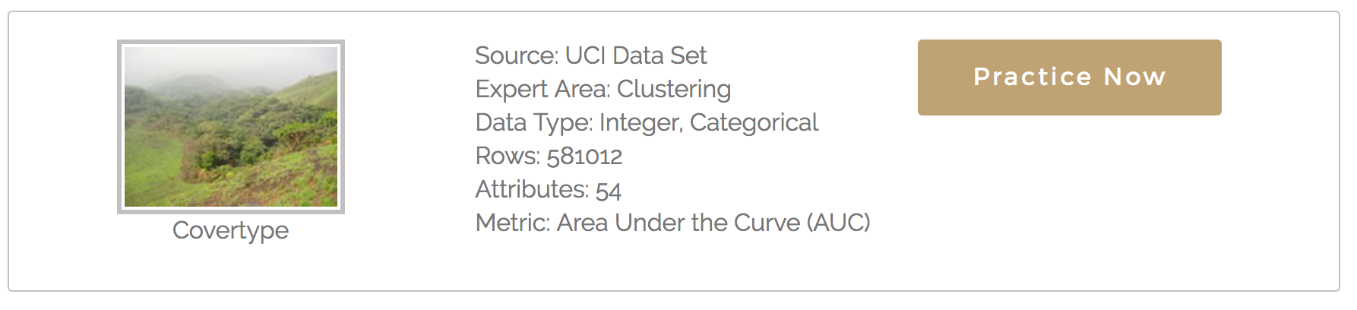Click the 'Expert Area:' label
1357x310 pixels.
pyautogui.click(x=542, y=89)
